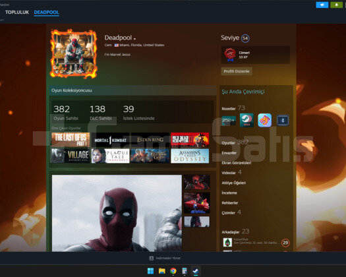This screenshot has width=346, height=277.
Task: Open Steam from the Windows taskbar
Action: 196,271
